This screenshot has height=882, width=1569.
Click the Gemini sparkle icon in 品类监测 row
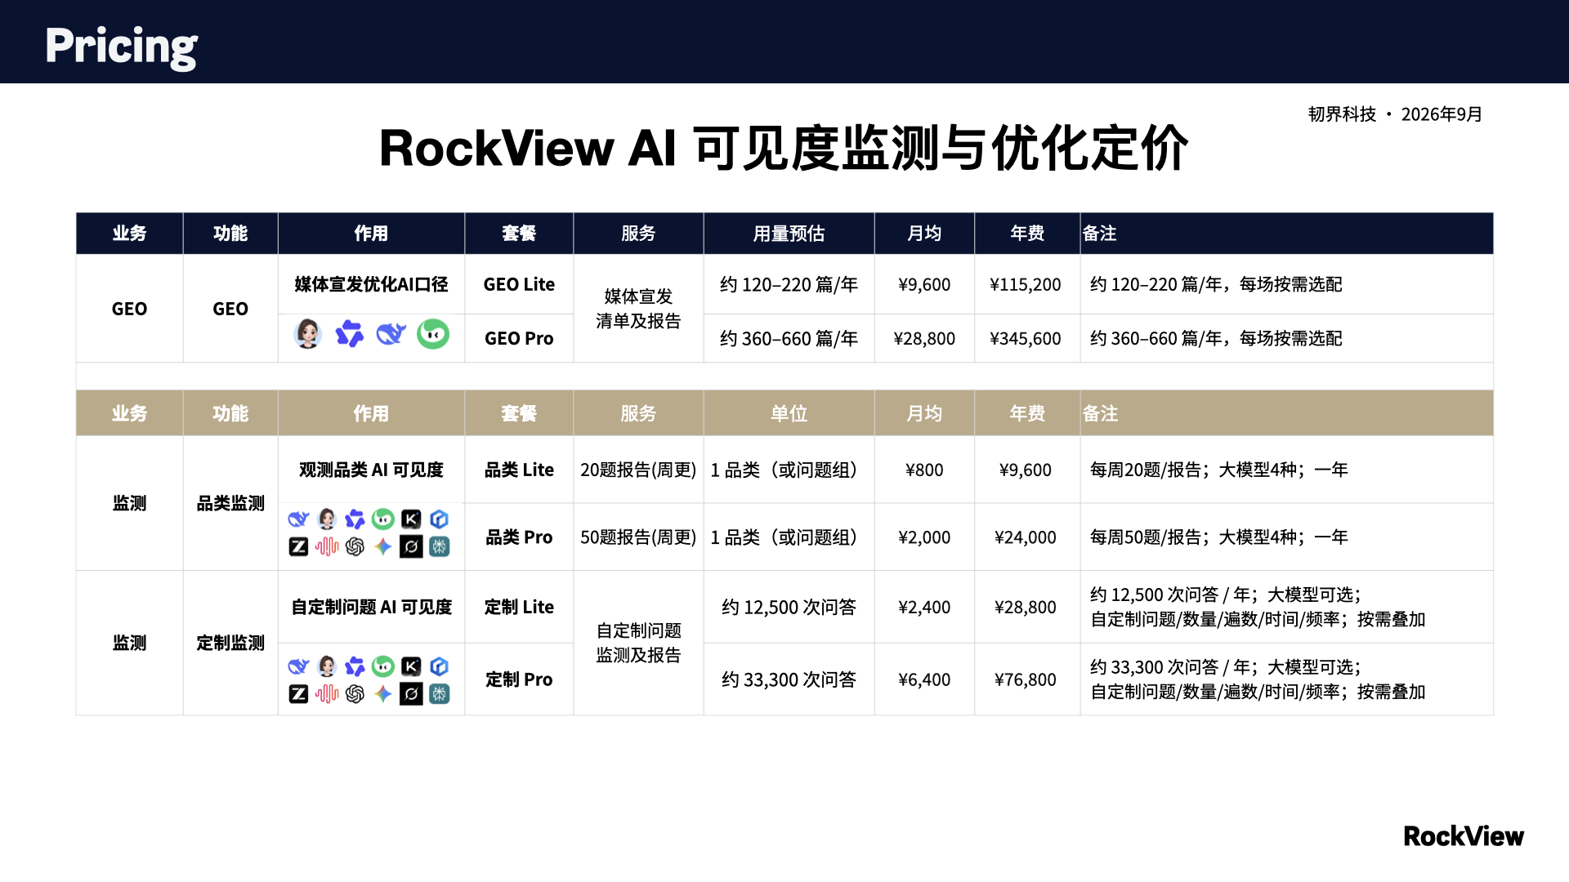(x=383, y=547)
